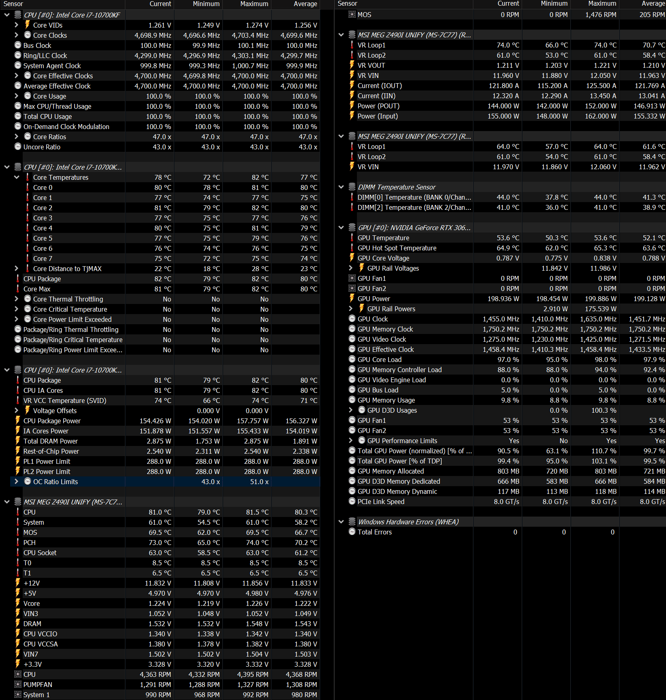Collapse the NVIDIA GeForce RTX GPU group

click(x=341, y=228)
